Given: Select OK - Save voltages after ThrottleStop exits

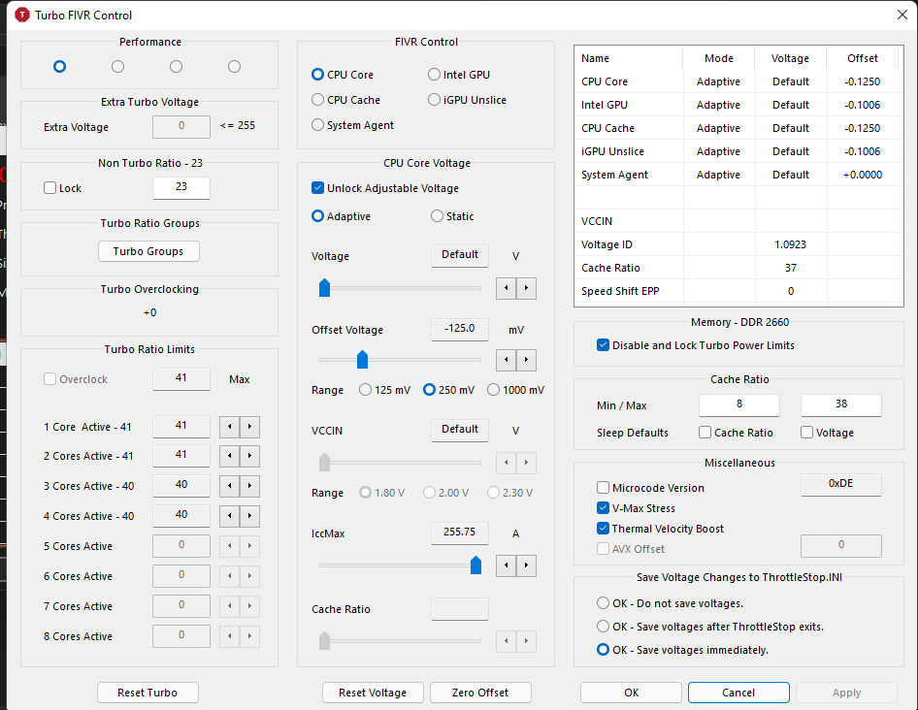Looking at the screenshot, I should click(710, 627).
